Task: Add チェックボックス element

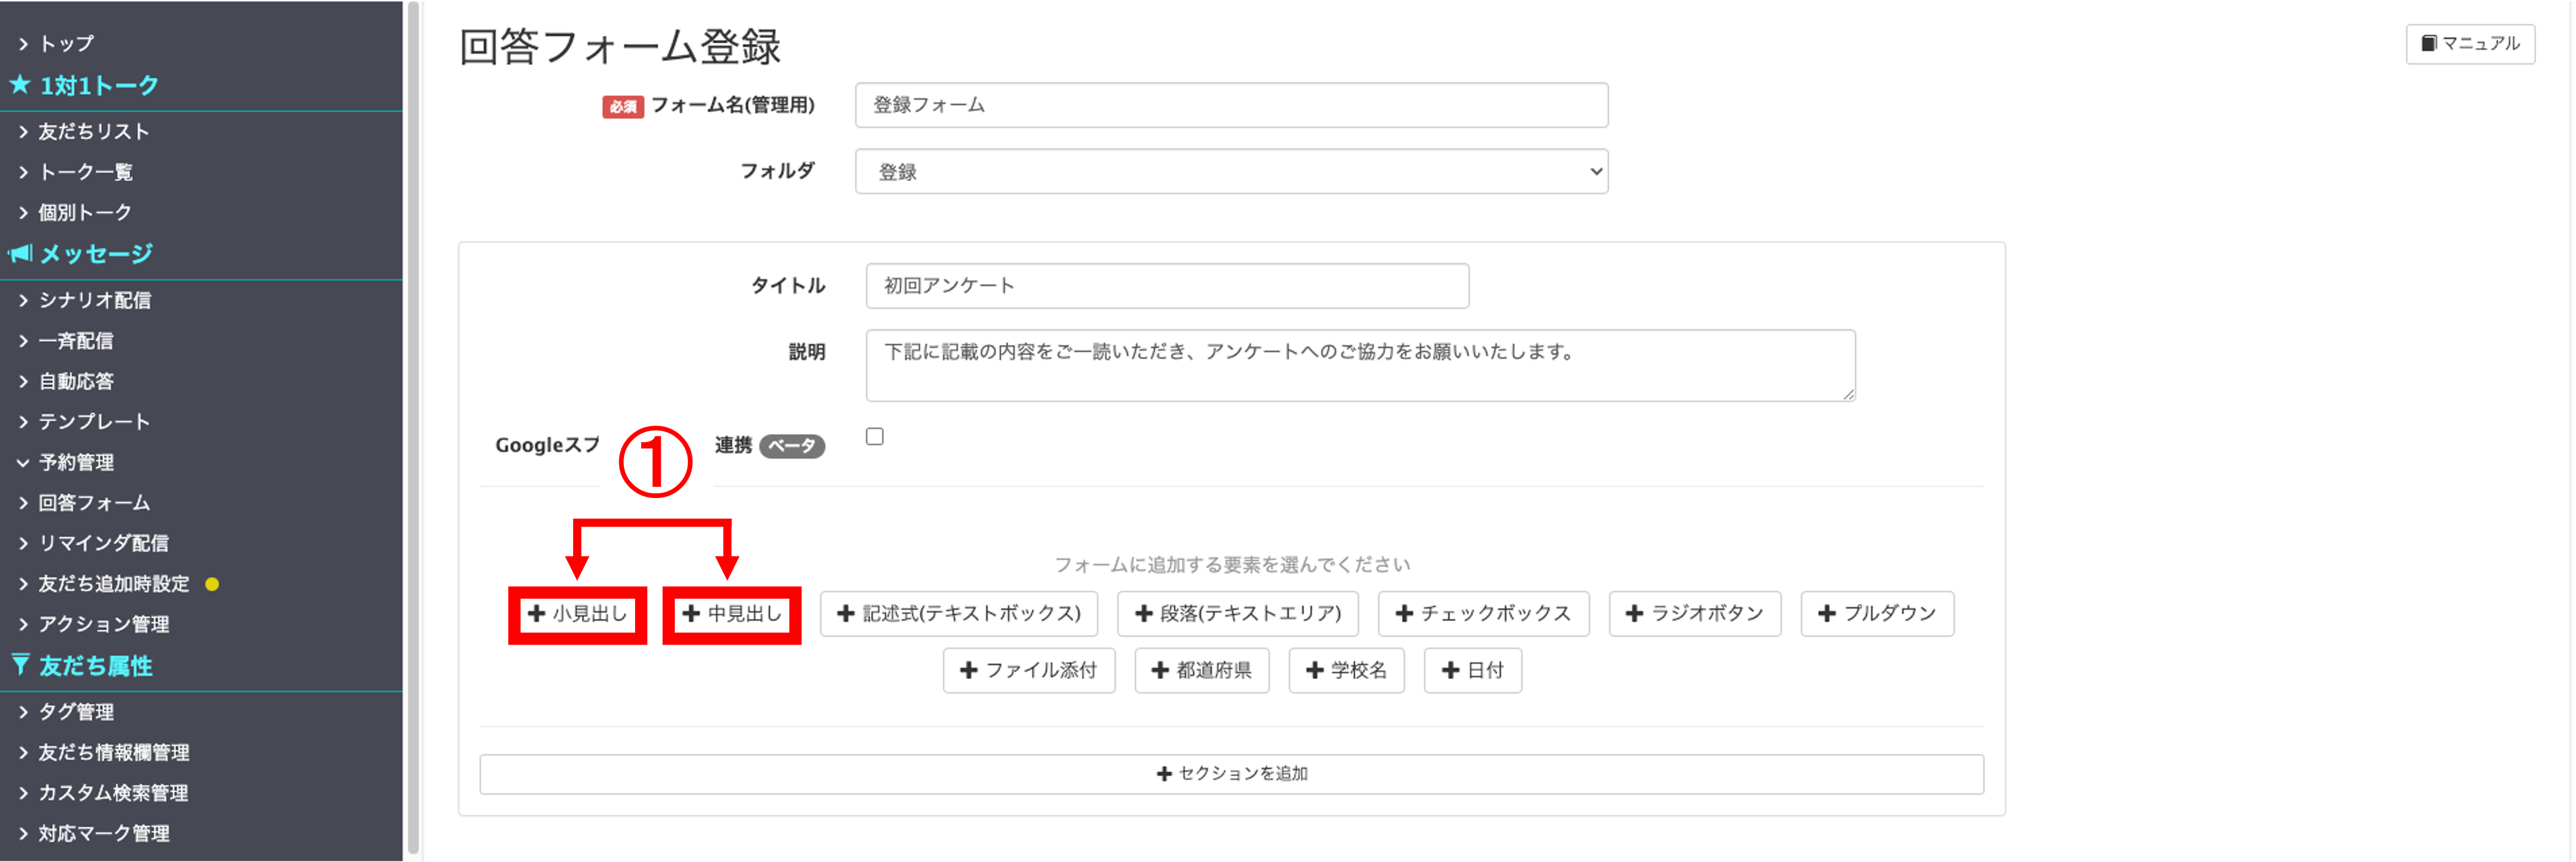Action: point(1483,613)
